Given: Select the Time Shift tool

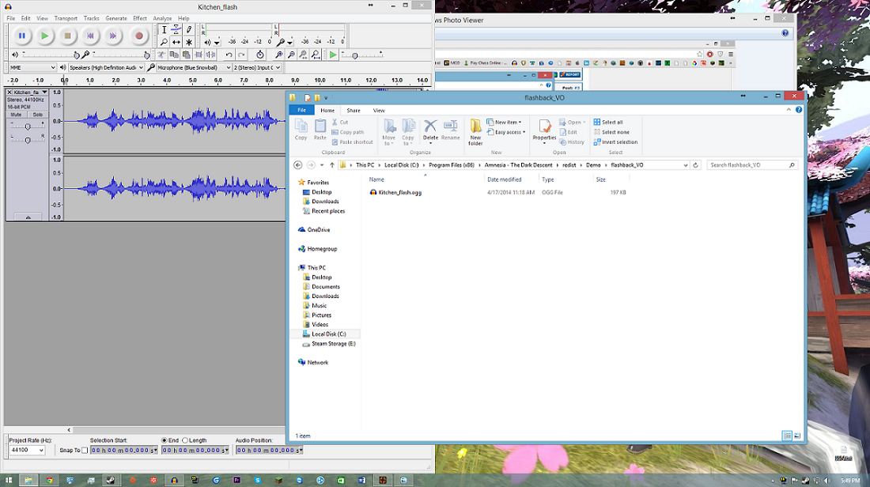Looking at the screenshot, I should point(176,42).
